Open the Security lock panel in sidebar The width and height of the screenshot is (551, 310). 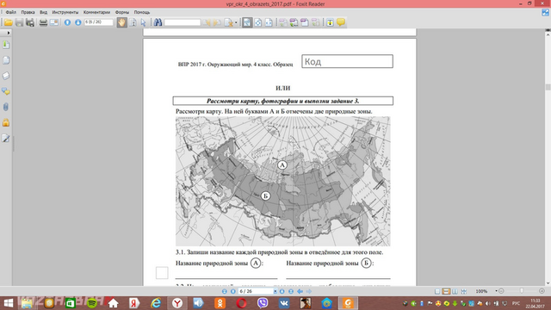click(x=6, y=122)
